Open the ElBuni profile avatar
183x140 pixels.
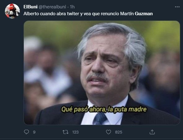tap(12, 11)
